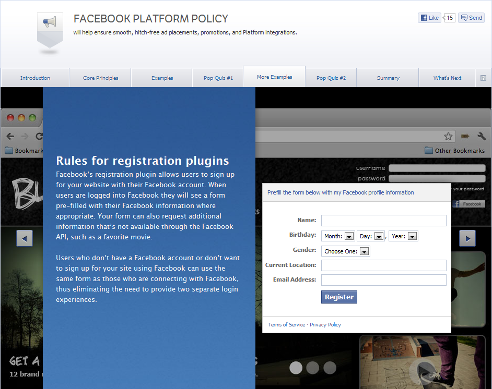Click the password input field
Viewport: 492px width, 389px height.
437,178
